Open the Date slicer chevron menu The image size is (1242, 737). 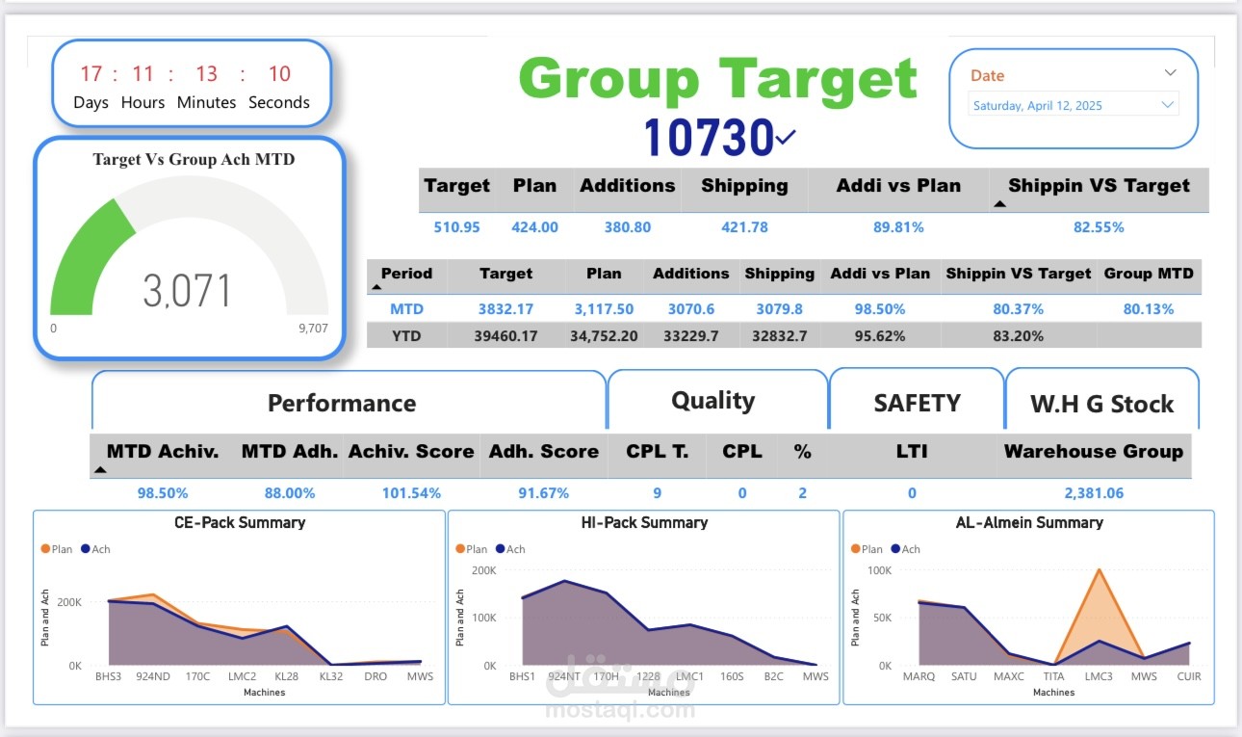[1170, 72]
